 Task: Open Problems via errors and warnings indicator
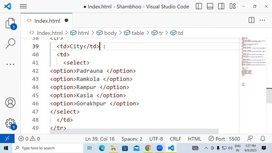point(29,139)
